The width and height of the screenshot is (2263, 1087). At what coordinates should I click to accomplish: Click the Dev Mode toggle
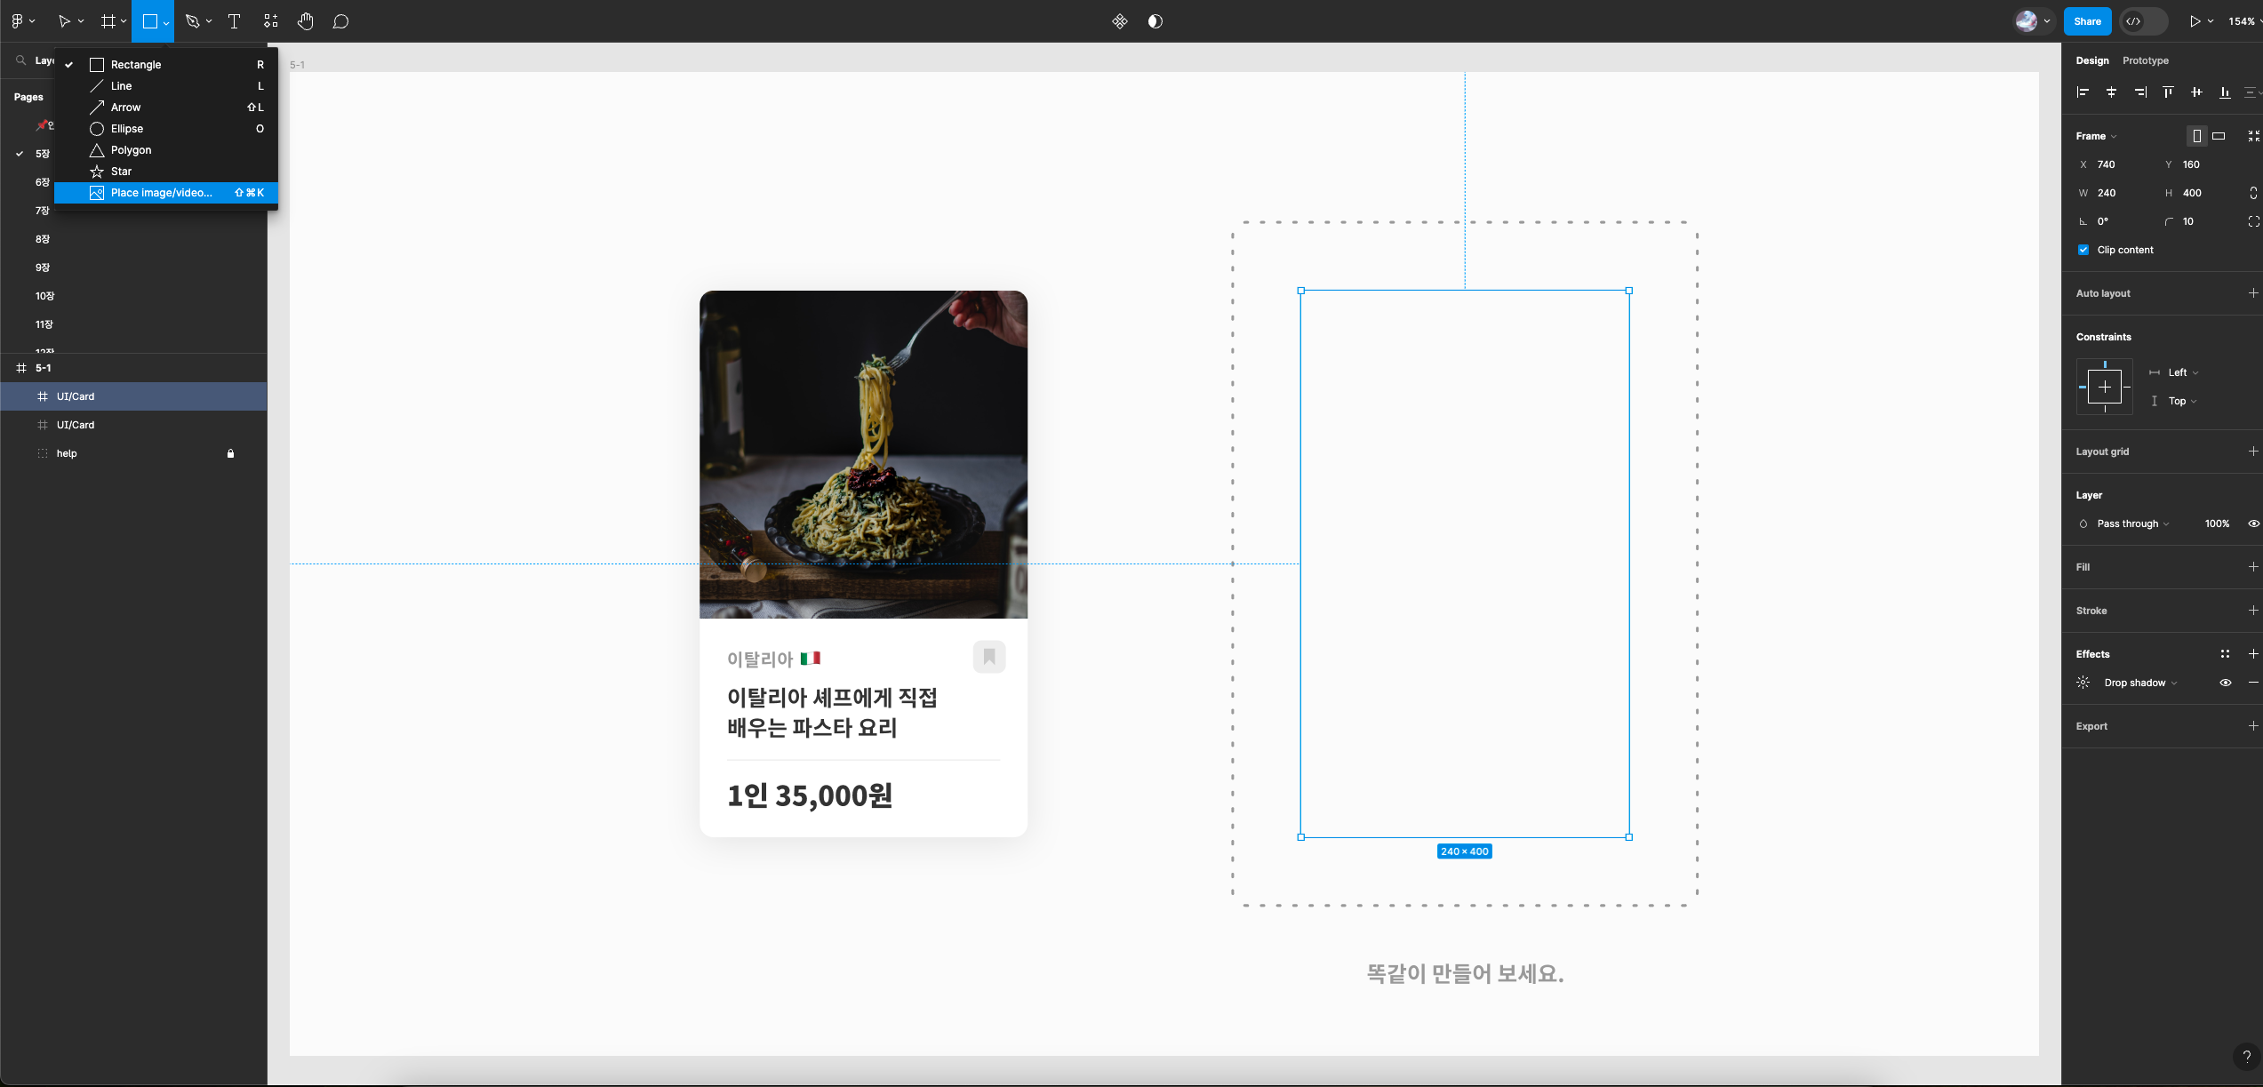pyautogui.click(x=2143, y=21)
